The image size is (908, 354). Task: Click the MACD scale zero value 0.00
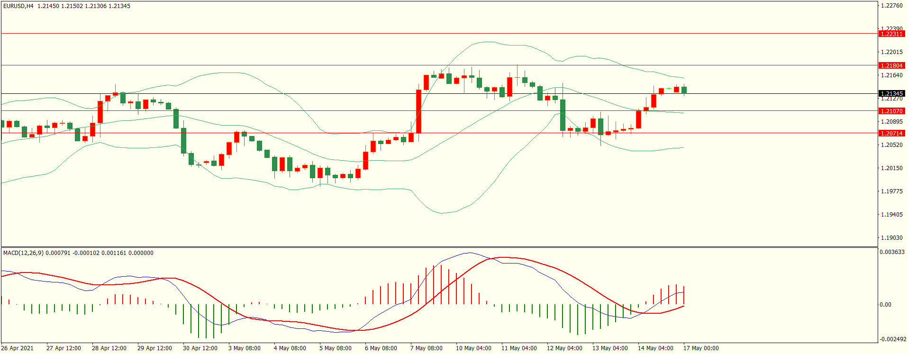[885, 305]
